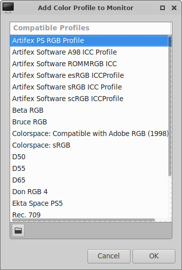Maximize the Add Color Profile dialog
Image resolution: width=182 pixels, height=270 pixels.
pos(162,8)
